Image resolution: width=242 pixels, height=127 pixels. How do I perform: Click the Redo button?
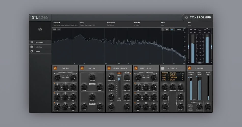[59, 29]
